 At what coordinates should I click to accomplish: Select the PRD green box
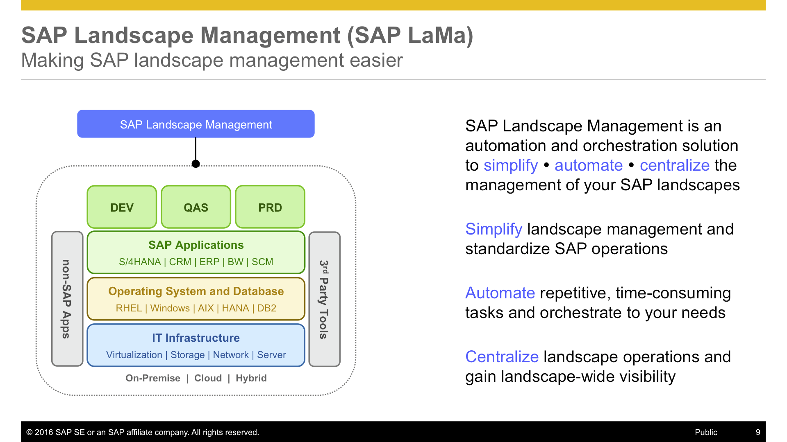pyautogui.click(x=270, y=207)
